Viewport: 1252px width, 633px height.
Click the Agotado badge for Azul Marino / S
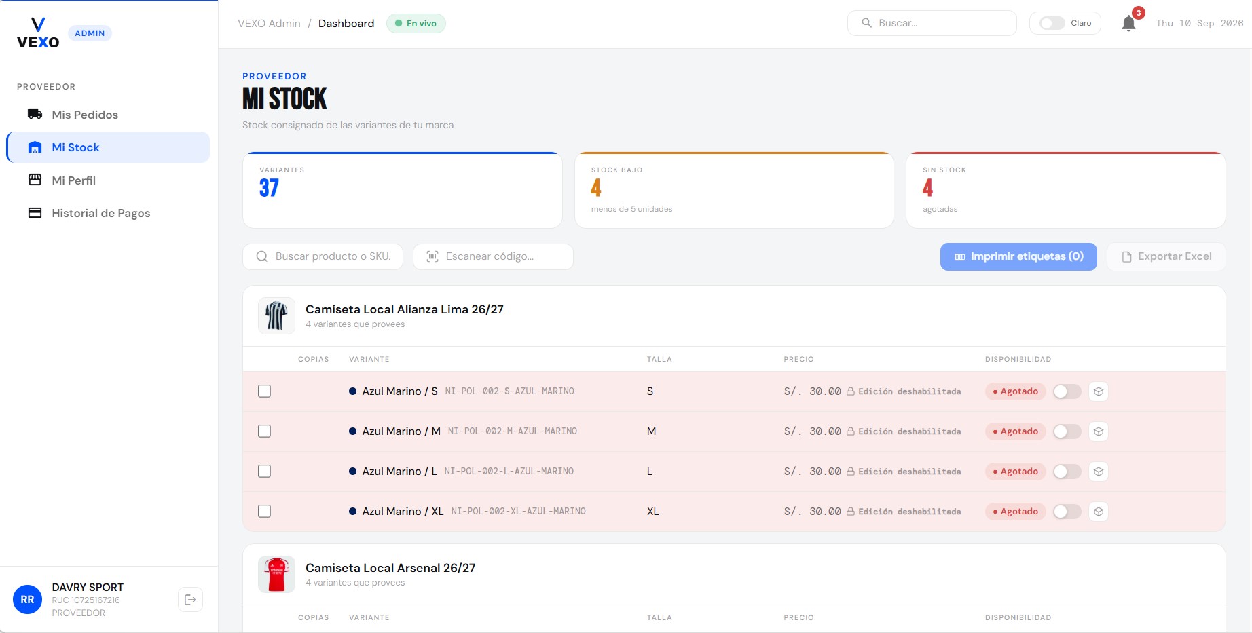(1015, 391)
